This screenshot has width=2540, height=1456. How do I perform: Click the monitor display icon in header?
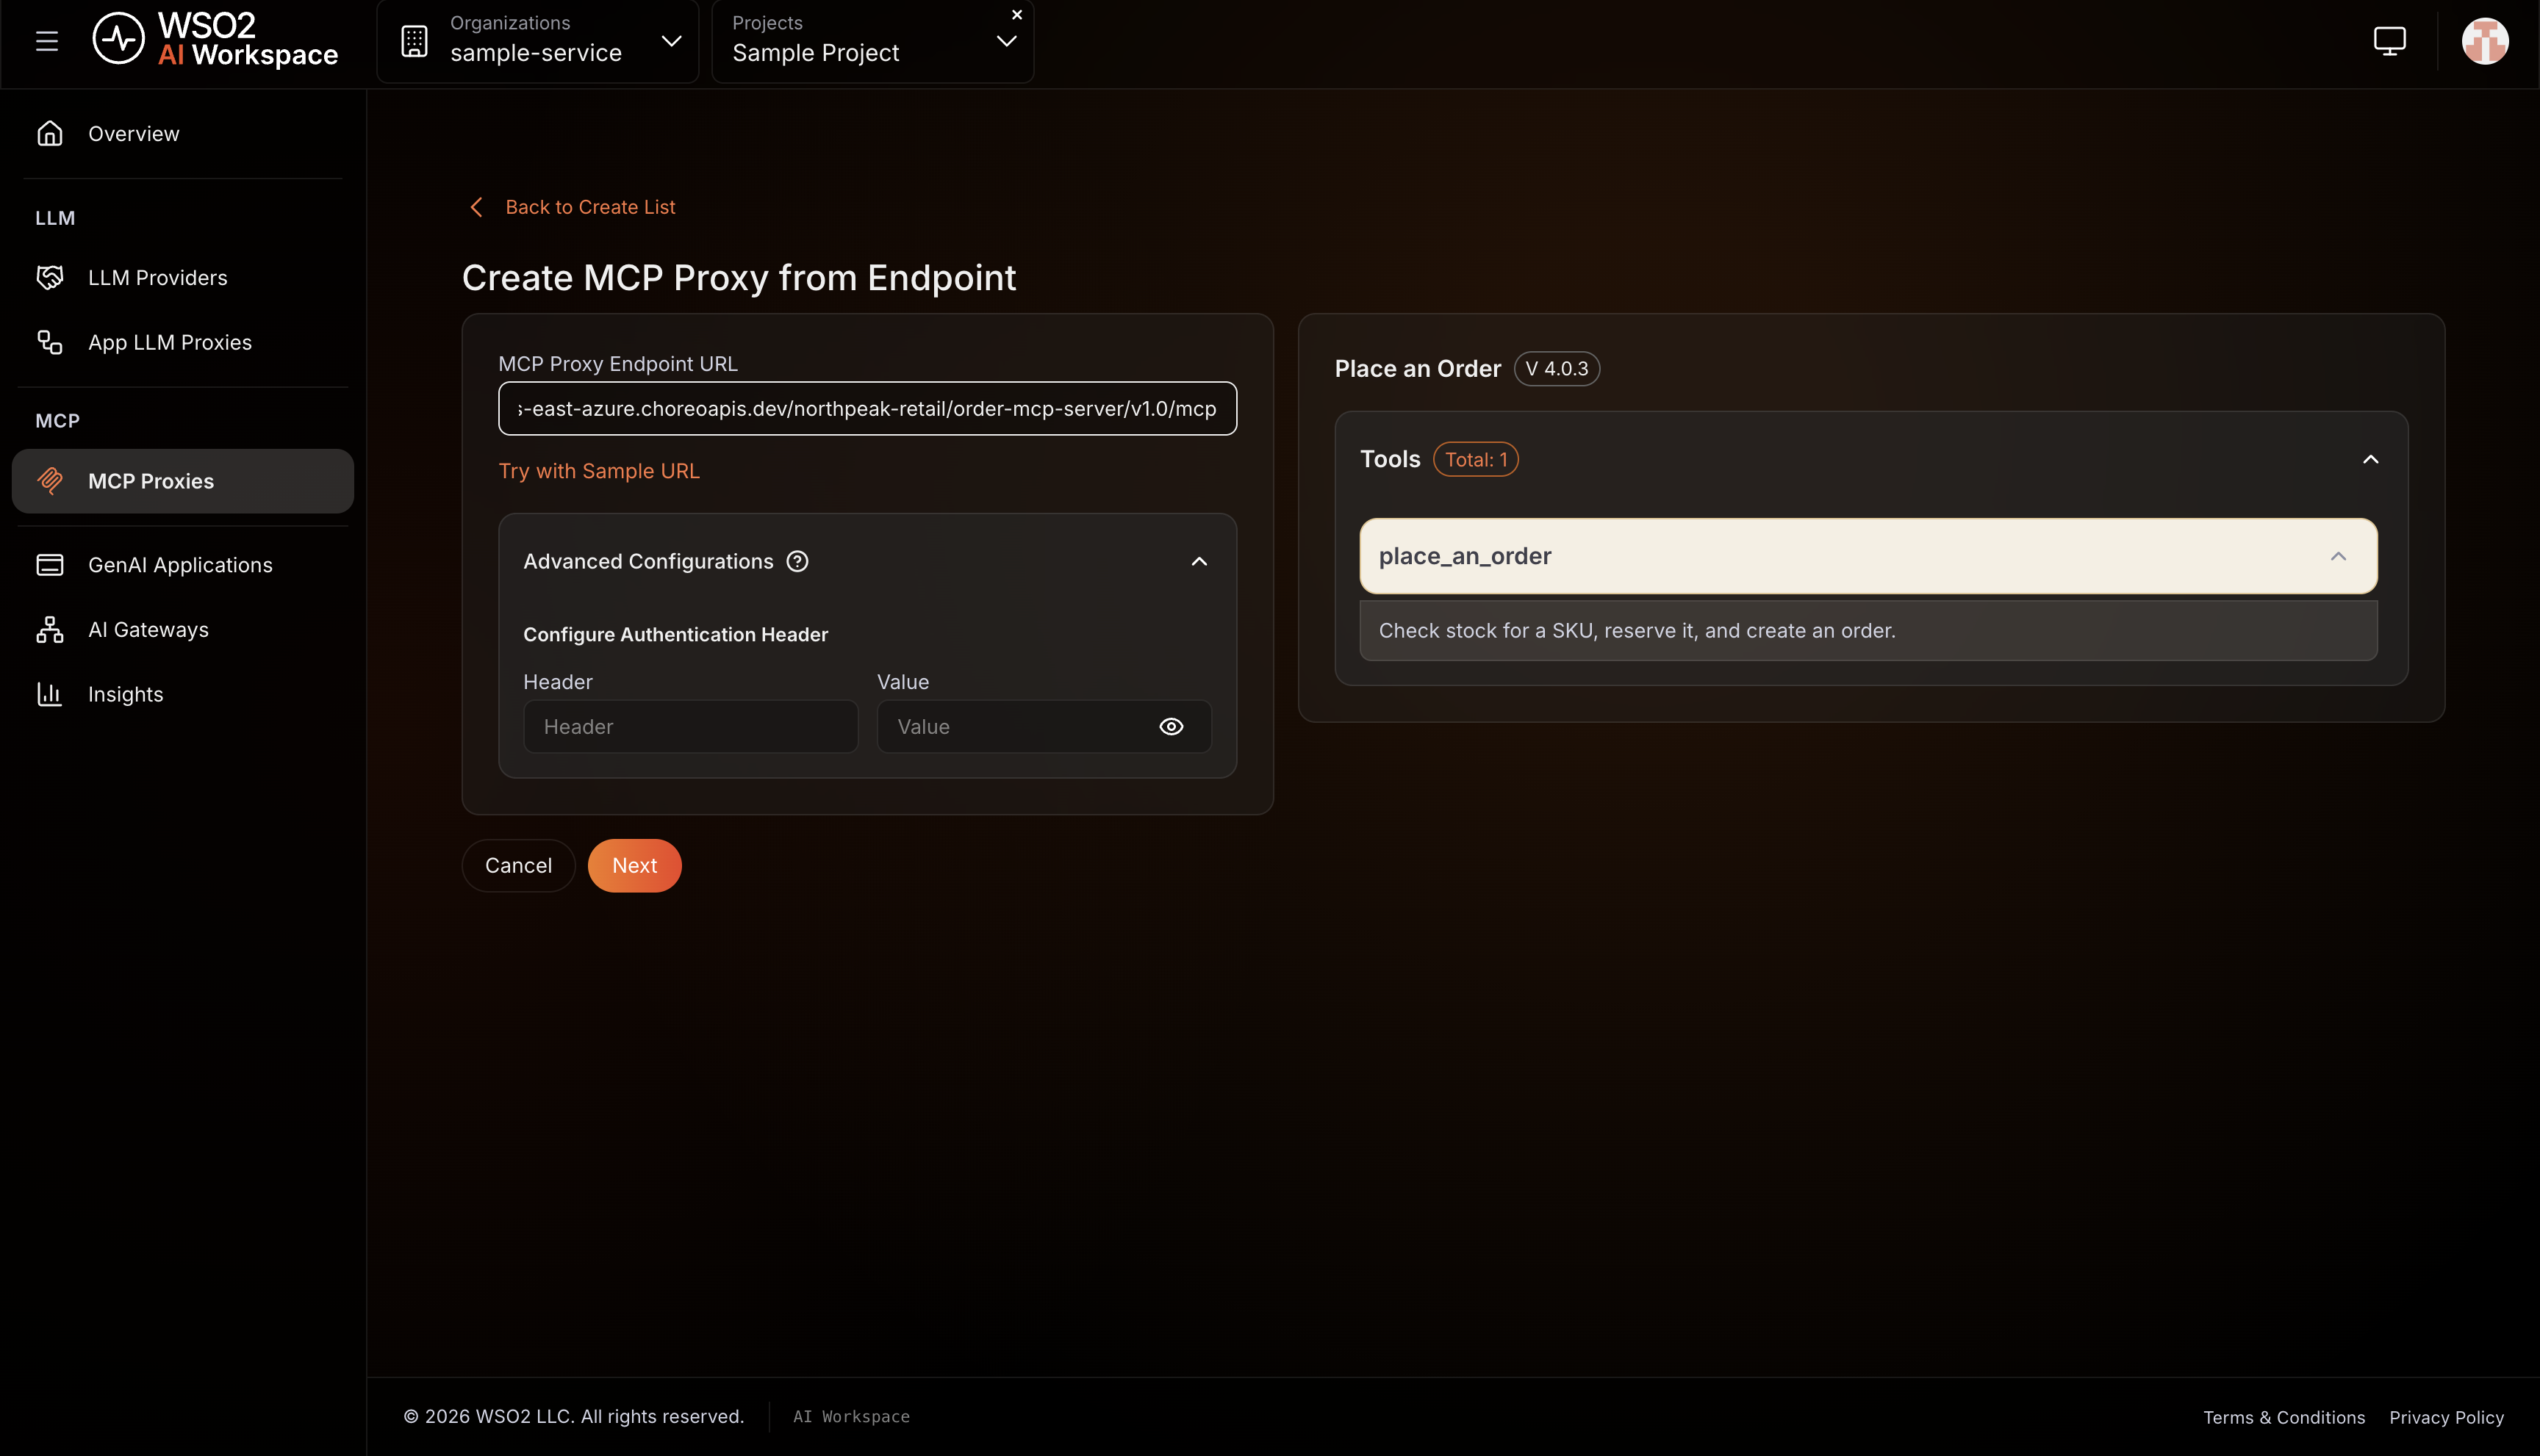click(x=2390, y=41)
